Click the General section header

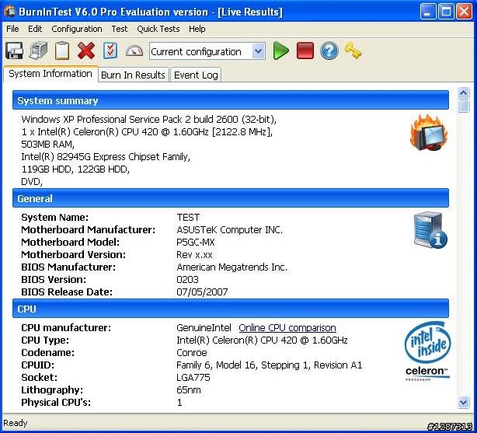[x=231, y=198]
